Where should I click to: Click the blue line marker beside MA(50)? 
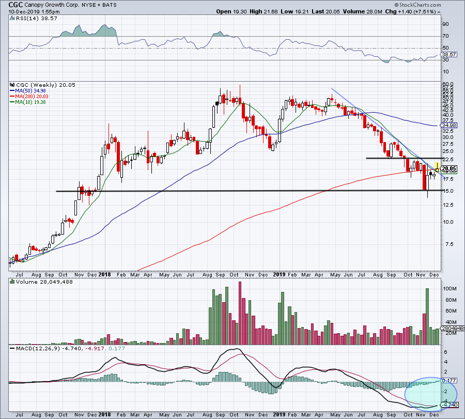pyautogui.click(x=12, y=91)
